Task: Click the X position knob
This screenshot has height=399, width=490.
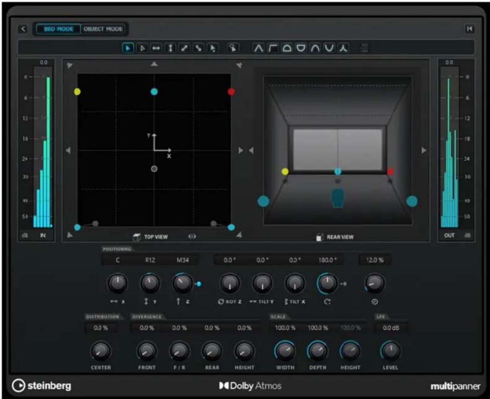Action: [117, 283]
